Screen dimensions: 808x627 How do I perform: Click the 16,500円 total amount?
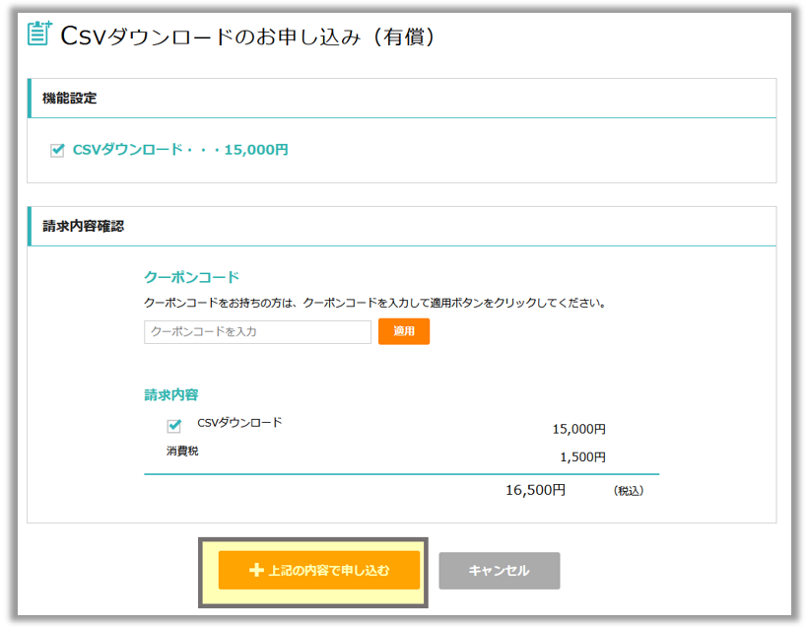coord(535,489)
